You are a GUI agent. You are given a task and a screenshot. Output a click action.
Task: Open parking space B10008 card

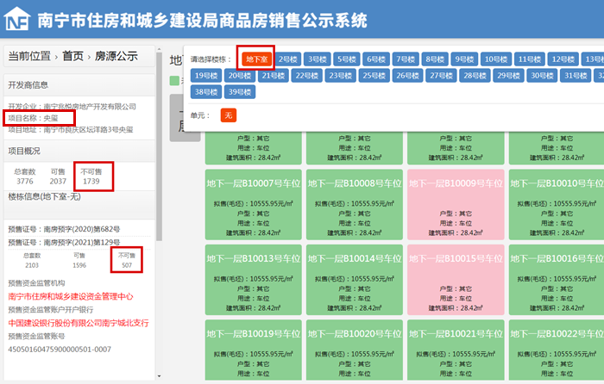click(355, 205)
